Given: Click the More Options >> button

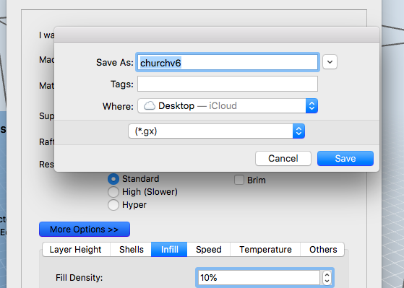Looking at the screenshot, I should point(85,229).
